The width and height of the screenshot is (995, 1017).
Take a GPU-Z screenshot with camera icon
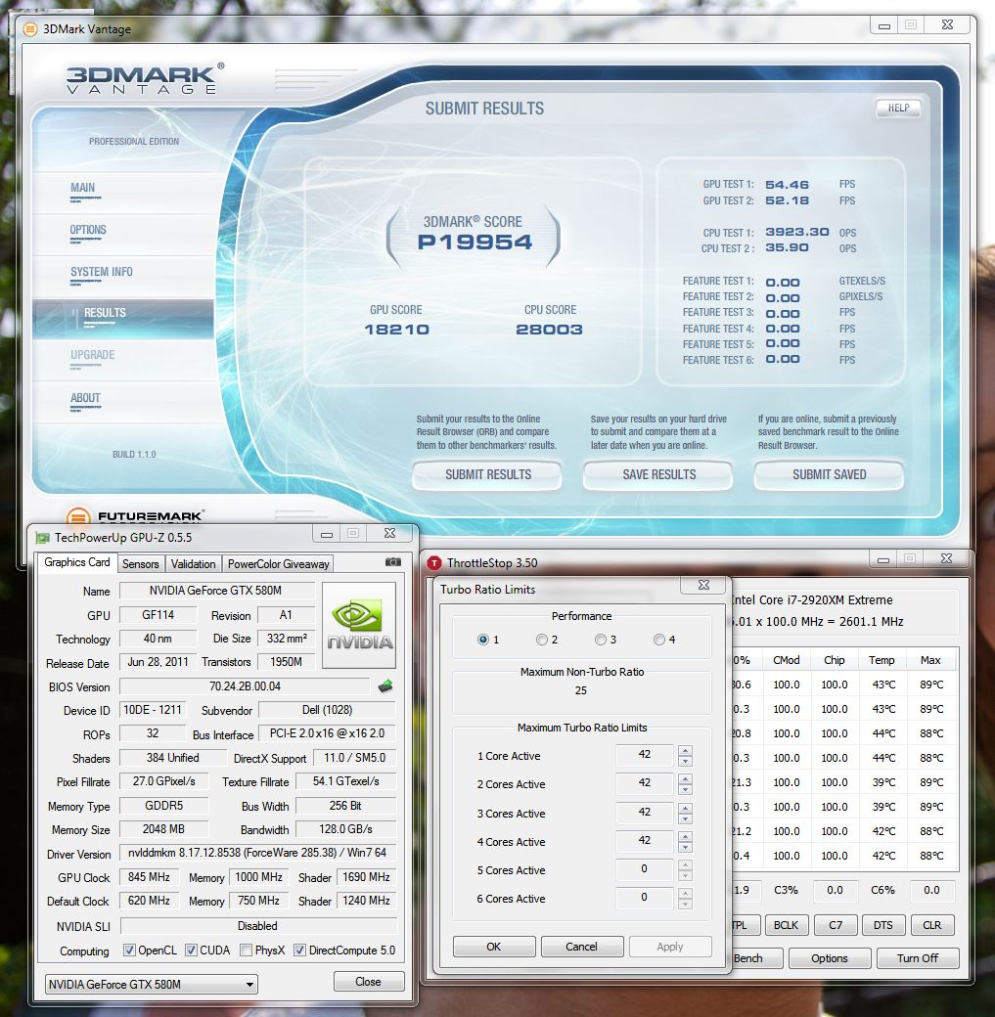[392, 561]
